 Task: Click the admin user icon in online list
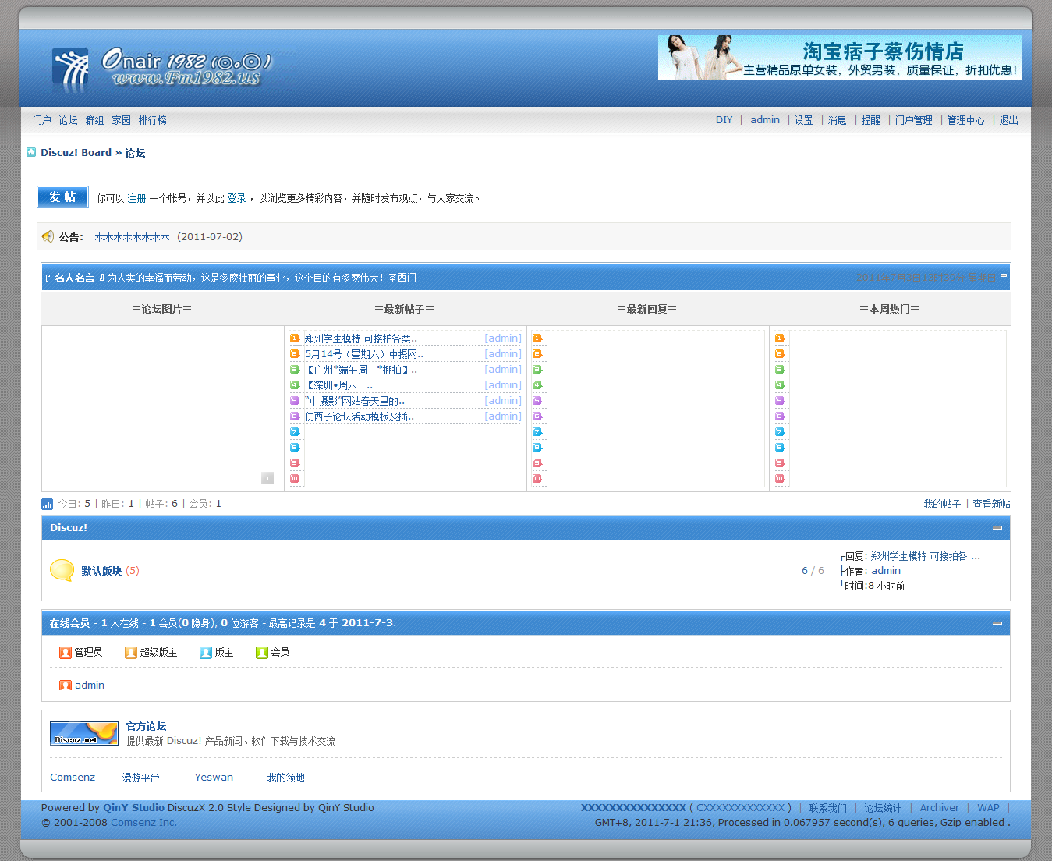(66, 685)
